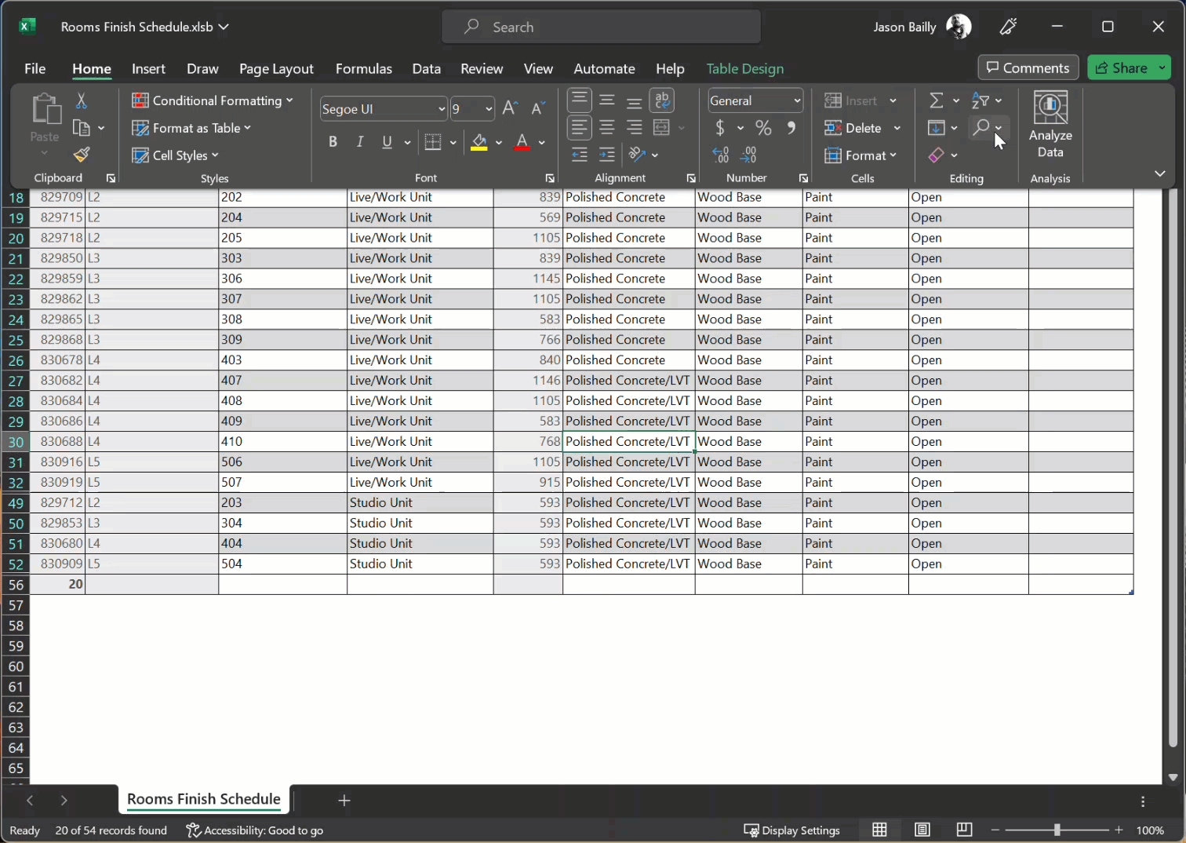The image size is (1186, 843).
Task: Switch to Normal view
Action: pyautogui.click(x=879, y=830)
